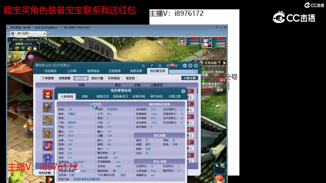The height and width of the screenshot is (183, 326).
Task: Open 任务追踪 settings gear
Action: 201,63
